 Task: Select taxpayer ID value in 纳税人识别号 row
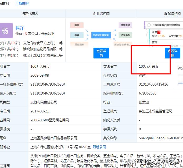pos(48,93)
